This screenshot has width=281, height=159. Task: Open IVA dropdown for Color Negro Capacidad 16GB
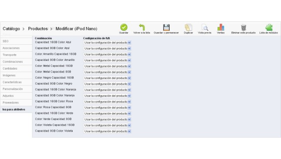coord(107,78)
